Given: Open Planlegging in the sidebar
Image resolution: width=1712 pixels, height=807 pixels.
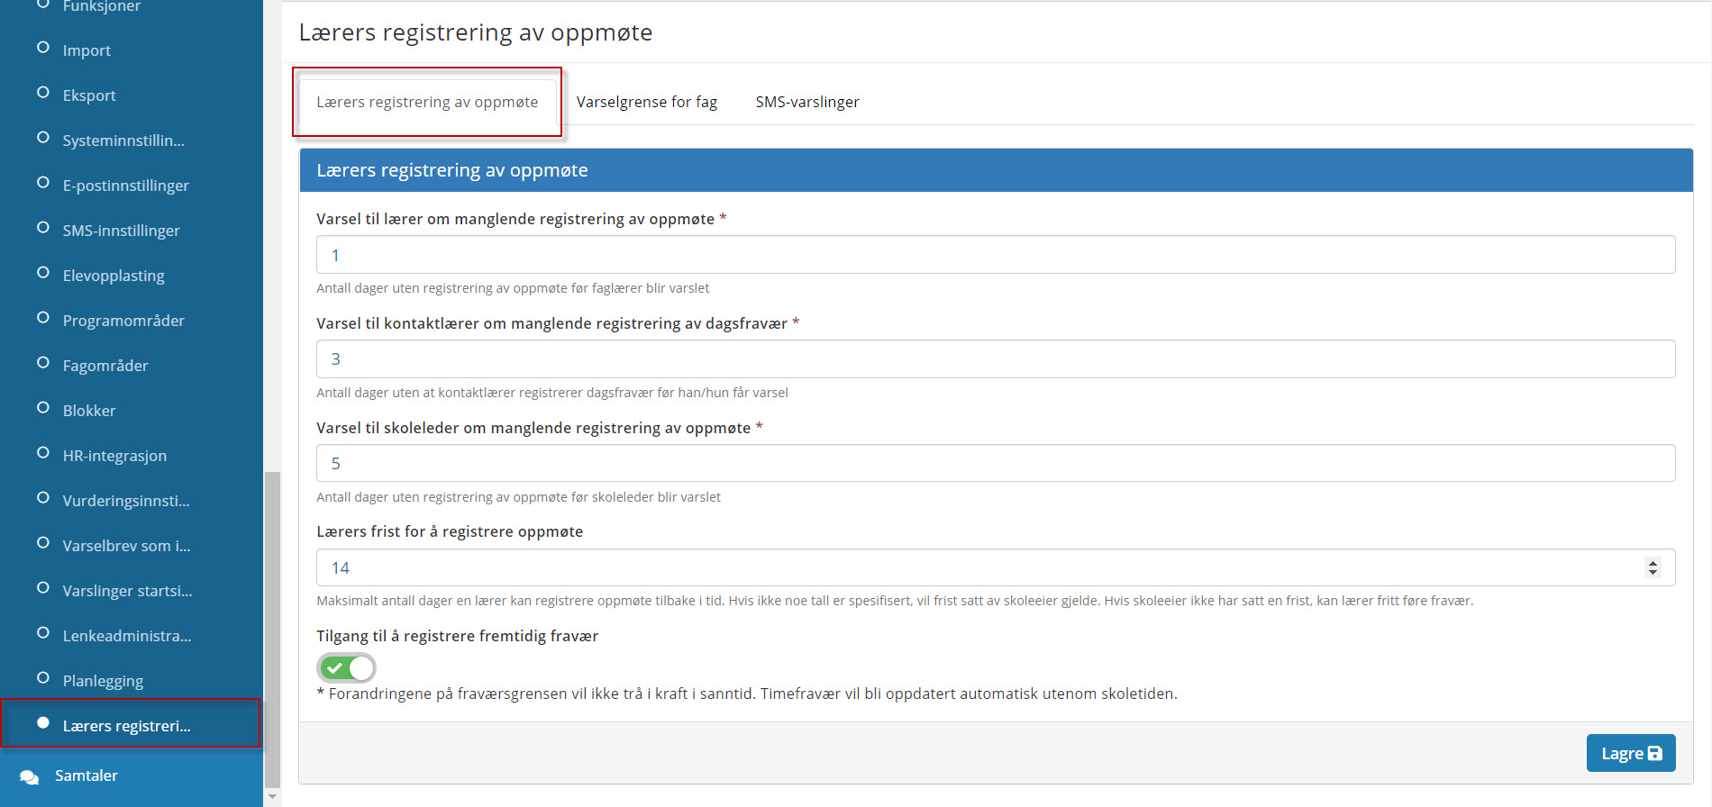Looking at the screenshot, I should pos(103,681).
